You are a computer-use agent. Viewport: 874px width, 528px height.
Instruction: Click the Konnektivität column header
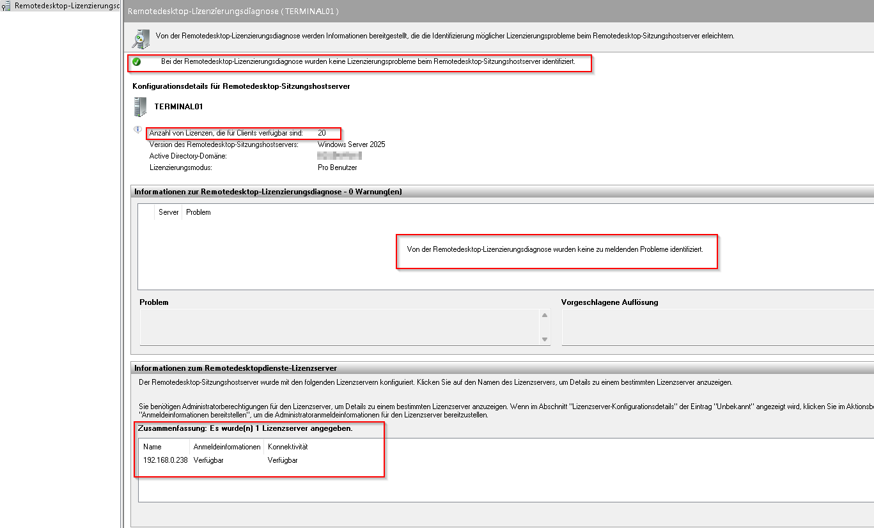click(288, 447)
